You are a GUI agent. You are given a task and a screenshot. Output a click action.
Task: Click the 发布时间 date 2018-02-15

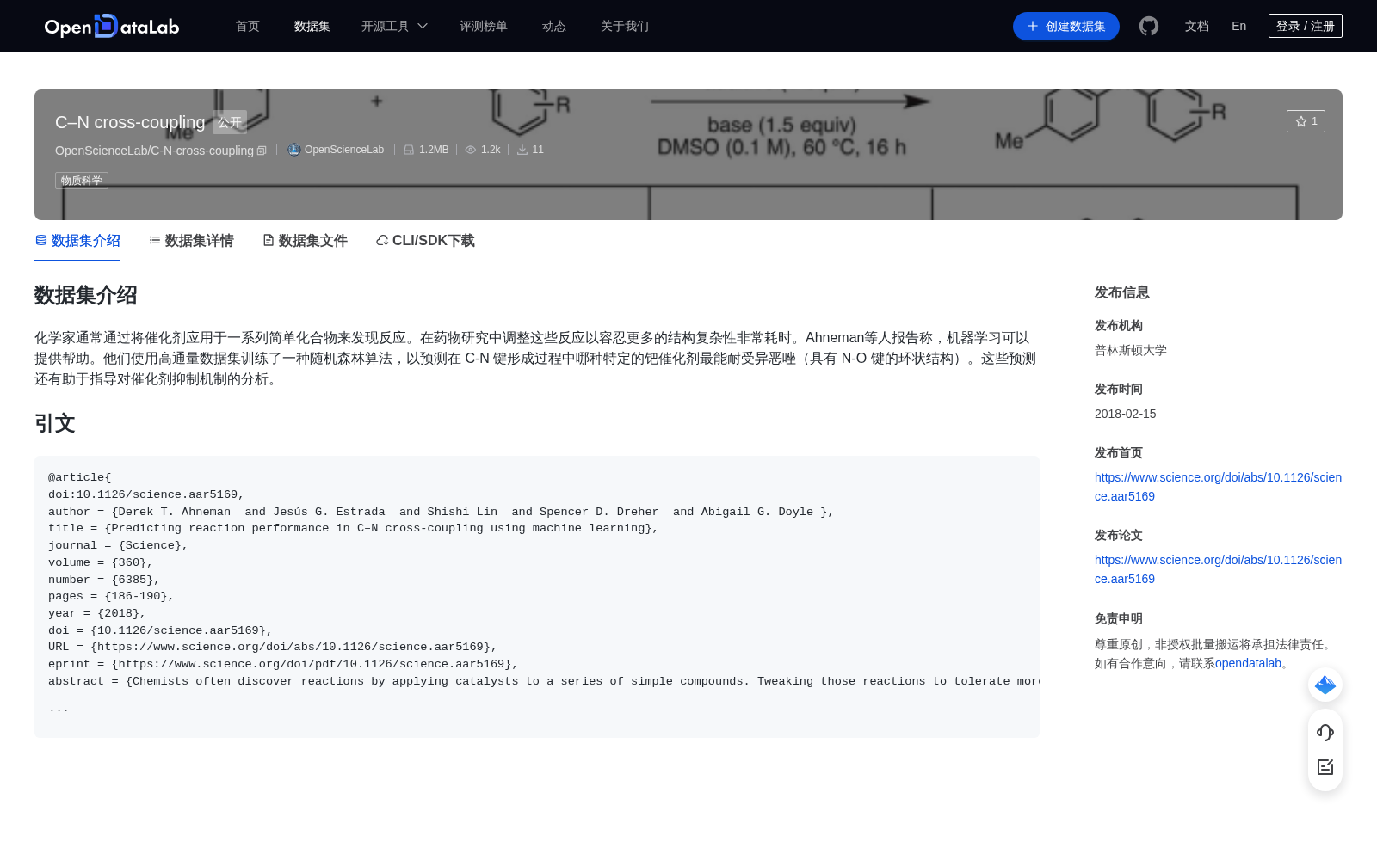pyautogui.click(x=1125, y=414)
